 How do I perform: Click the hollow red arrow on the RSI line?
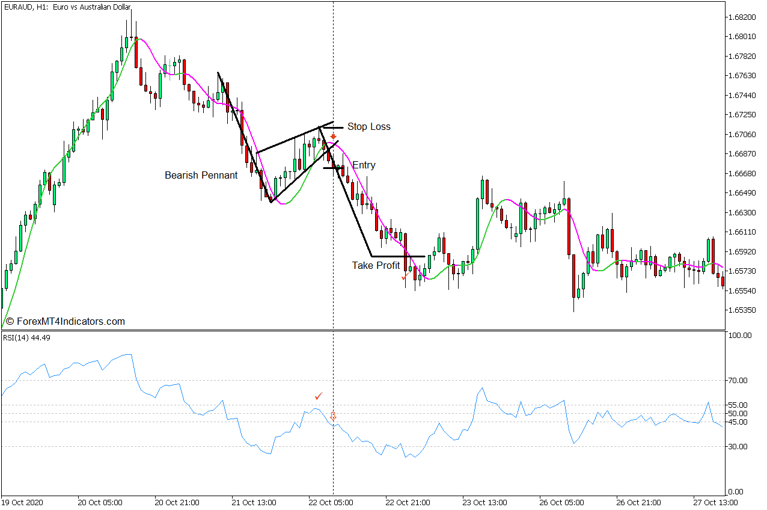point(334,416)
